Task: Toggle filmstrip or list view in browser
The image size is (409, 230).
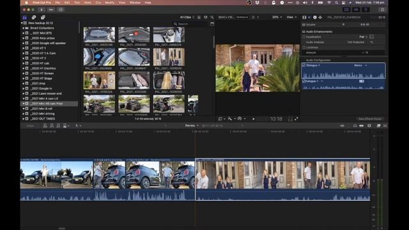Action: pyautogui.click(x=199, y=17)
